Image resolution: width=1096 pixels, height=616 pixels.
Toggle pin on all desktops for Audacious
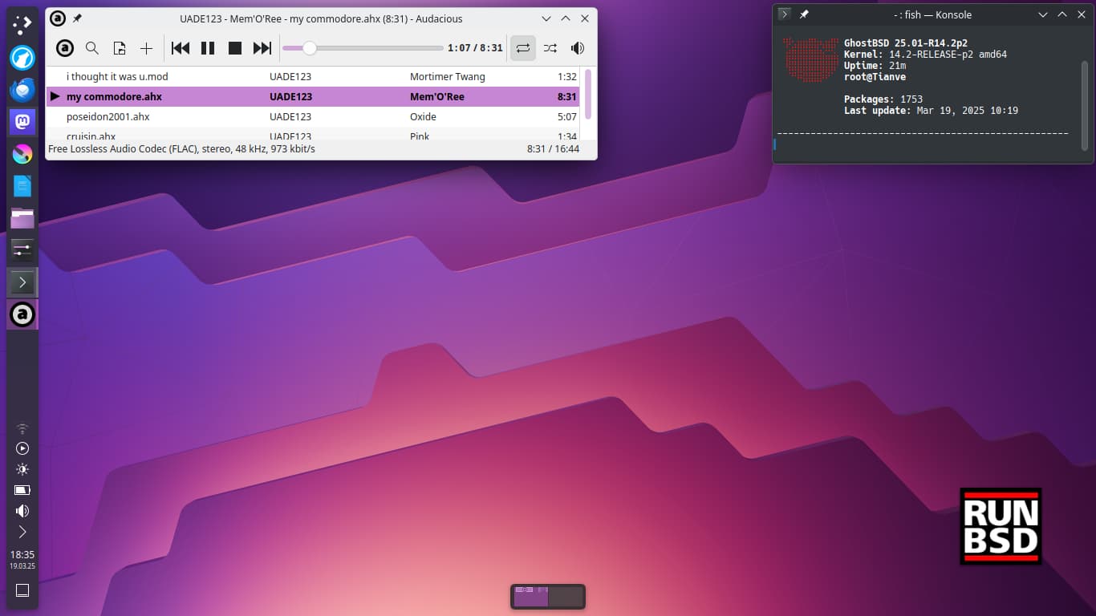tap(77, 18)
